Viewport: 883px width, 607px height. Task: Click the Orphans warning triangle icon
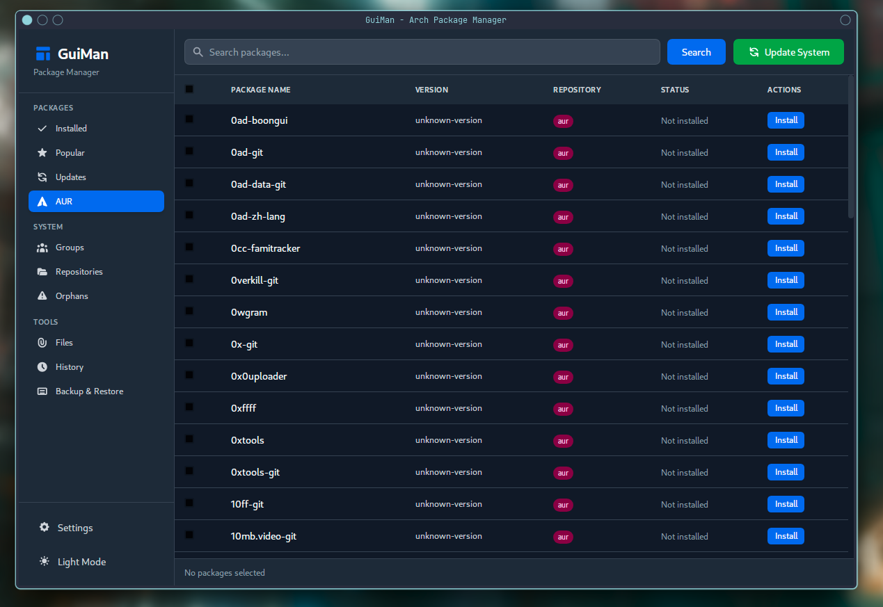pos(42,296)
